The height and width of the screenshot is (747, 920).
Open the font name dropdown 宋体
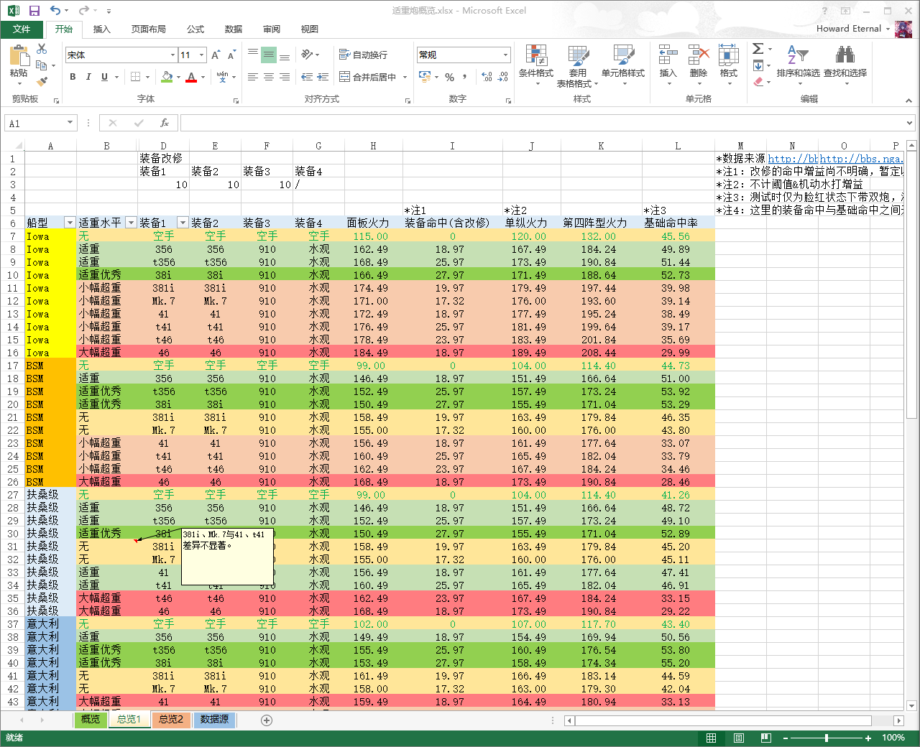pos(172,55)
